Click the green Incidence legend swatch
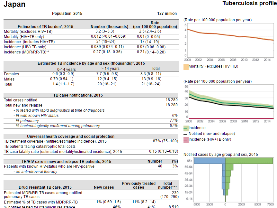The image size is (277, 208). tap(186, 128)
